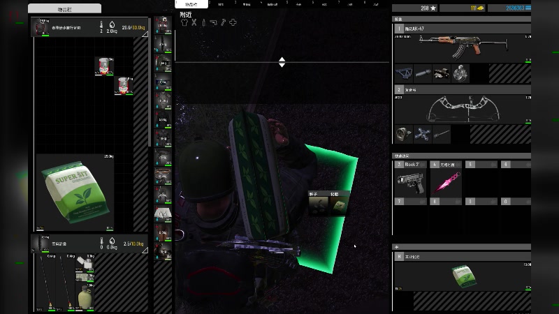Select the AK-47 suppressor attachment
This screenshot has width=559, height=314.
[423, 74]
